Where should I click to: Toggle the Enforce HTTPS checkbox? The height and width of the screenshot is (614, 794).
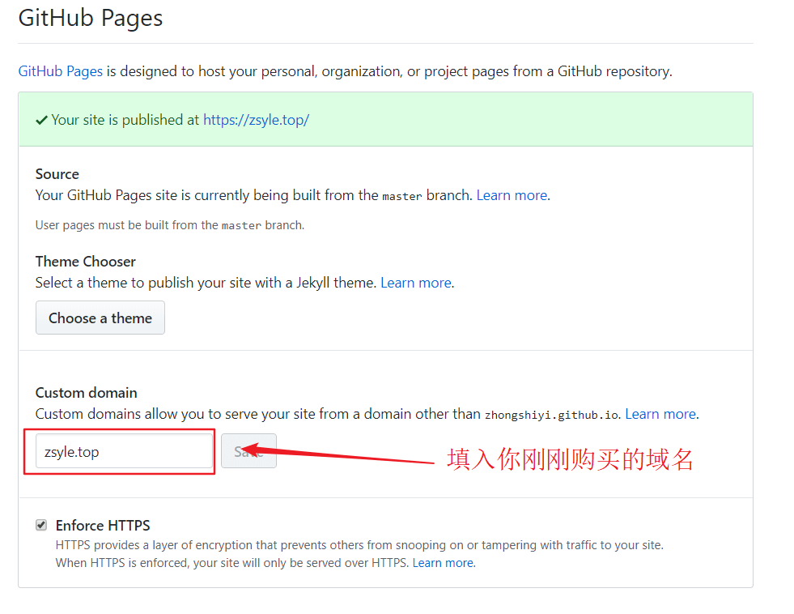pos(41,525)
